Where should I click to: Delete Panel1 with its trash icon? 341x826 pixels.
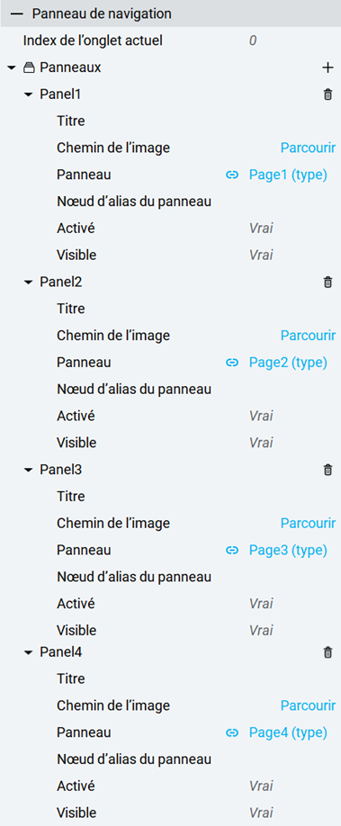(x=328, y=94)
